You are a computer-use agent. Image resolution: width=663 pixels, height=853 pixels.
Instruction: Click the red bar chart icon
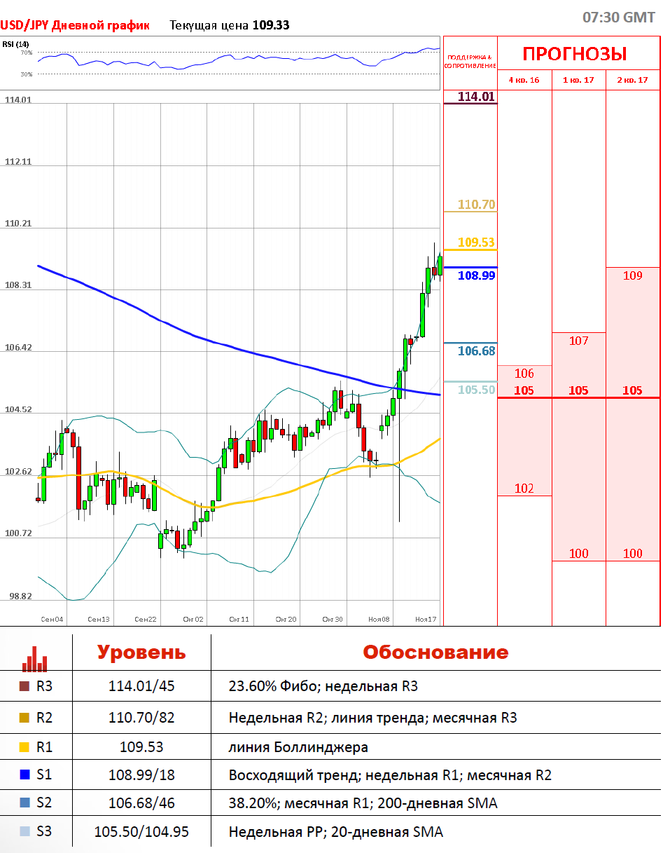34,658
